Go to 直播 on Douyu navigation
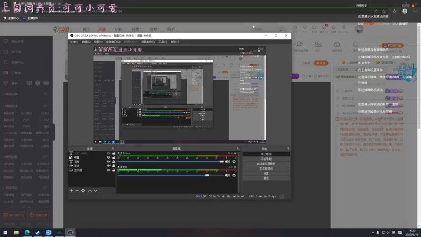 pos(102,29)
